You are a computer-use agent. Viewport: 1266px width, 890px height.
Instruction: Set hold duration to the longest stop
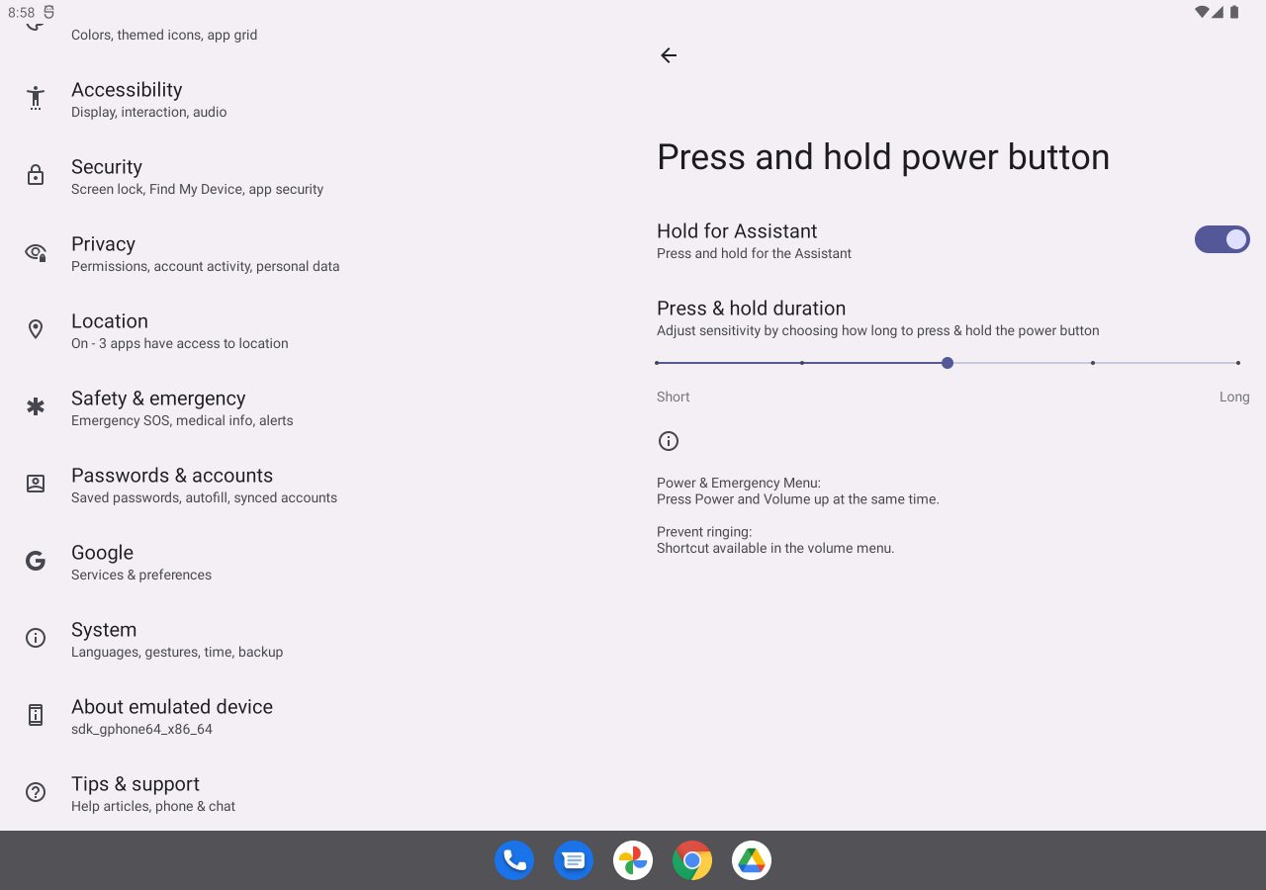[1238, 363]
